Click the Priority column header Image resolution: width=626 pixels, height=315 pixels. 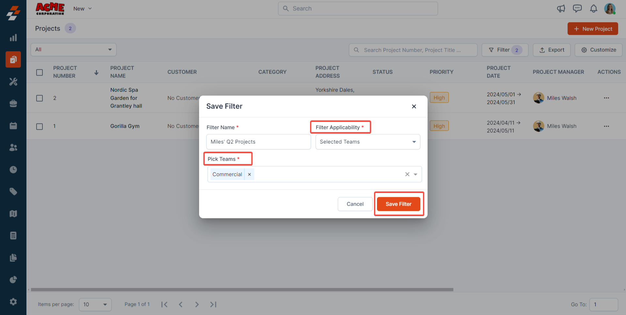(x=441, y=72)
